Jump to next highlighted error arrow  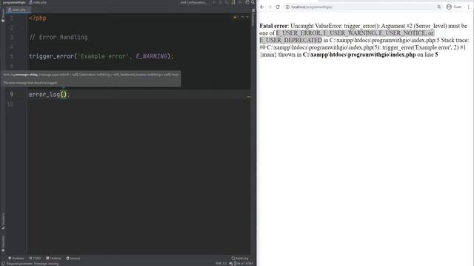coord(247,17)
